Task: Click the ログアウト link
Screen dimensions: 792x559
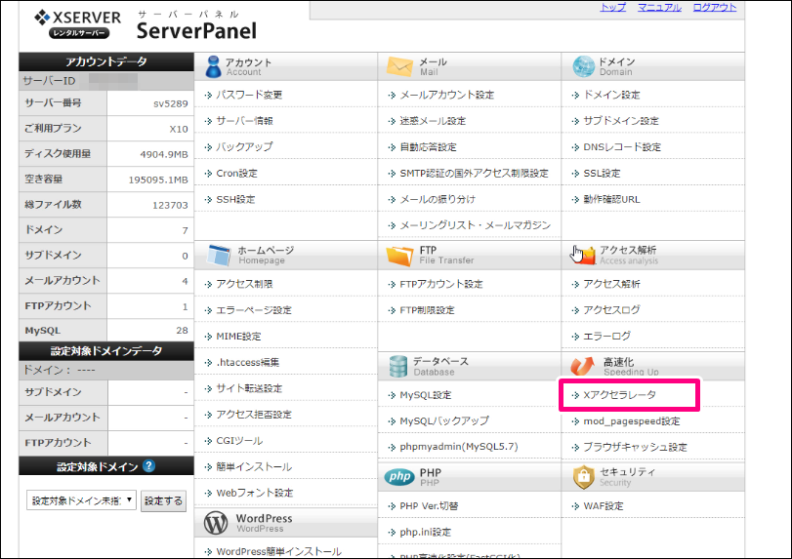Action: tap(714, 8)
